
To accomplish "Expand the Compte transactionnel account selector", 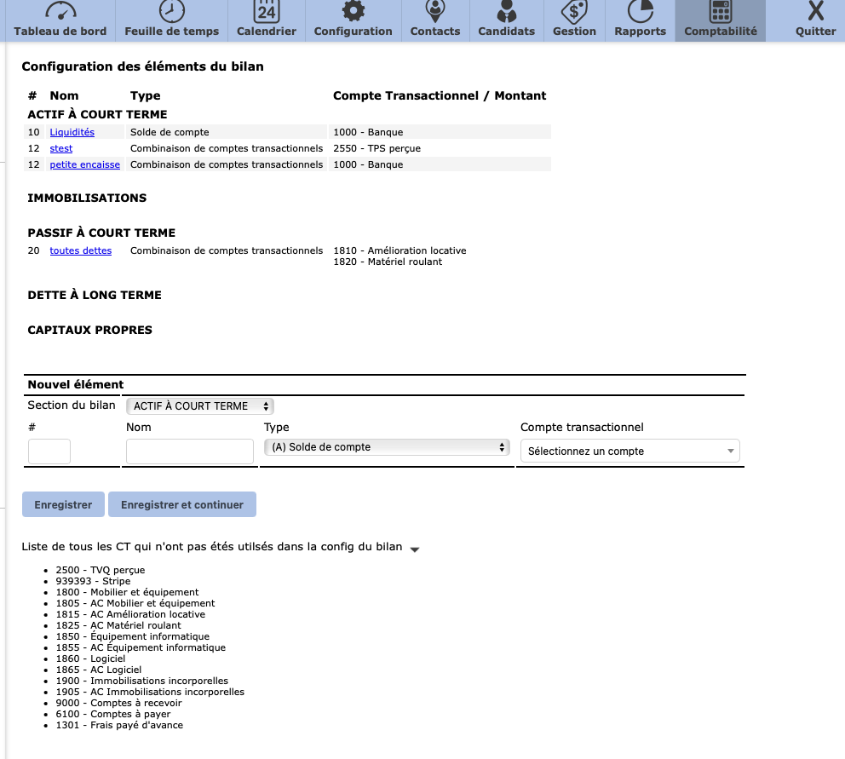I will pyautogui.click(x=629, y=451).
